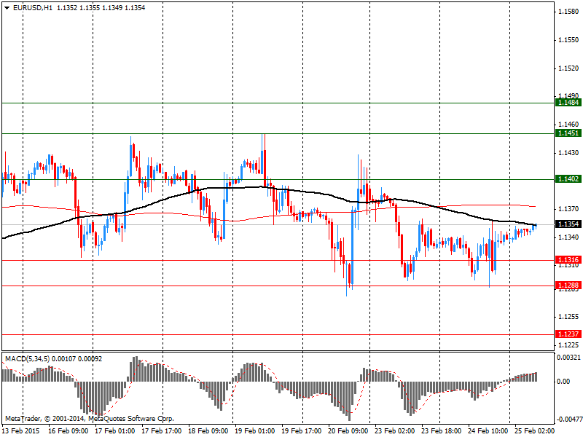The height and width of the screenshot is (437, 583).
Task: Select the 19 Feb 01:00 time label
Action: [x=255, y=431]
